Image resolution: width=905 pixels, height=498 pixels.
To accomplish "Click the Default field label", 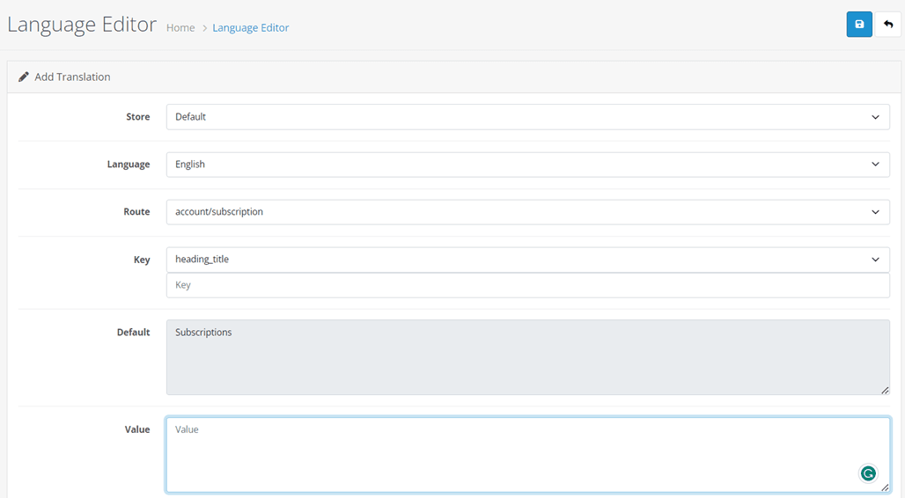I will point(133,333).
